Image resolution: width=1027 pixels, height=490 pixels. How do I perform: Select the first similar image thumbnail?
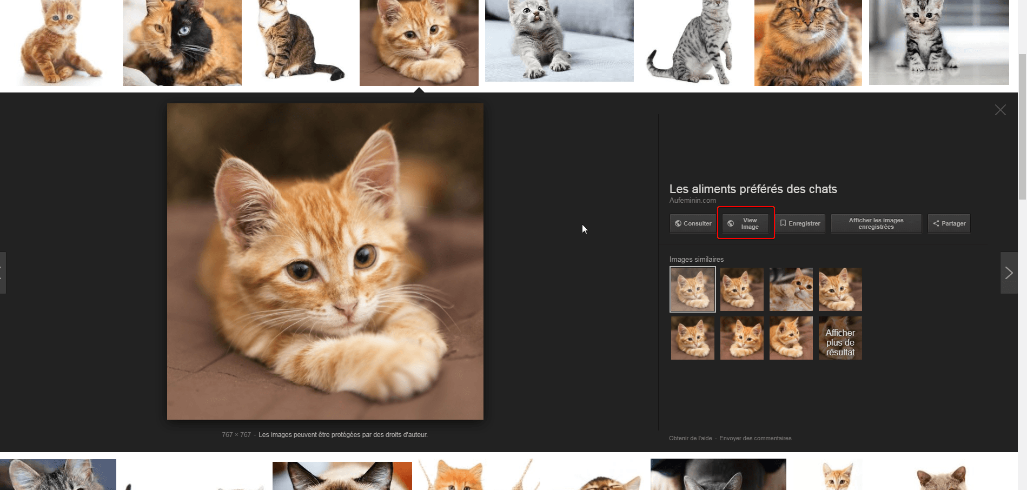692,289
